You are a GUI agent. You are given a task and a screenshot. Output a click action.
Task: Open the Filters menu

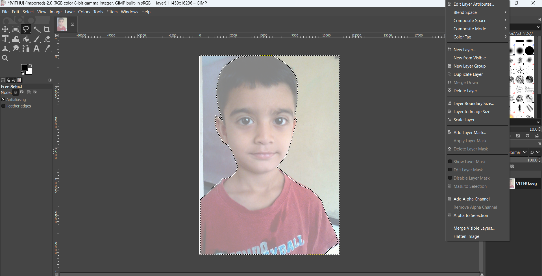(112, 12)
